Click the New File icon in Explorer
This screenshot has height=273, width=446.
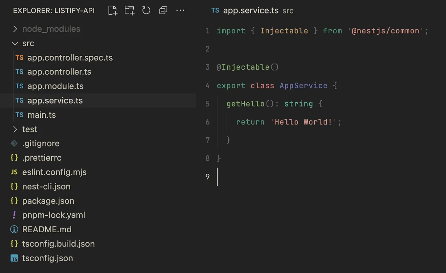click(112, 10)
